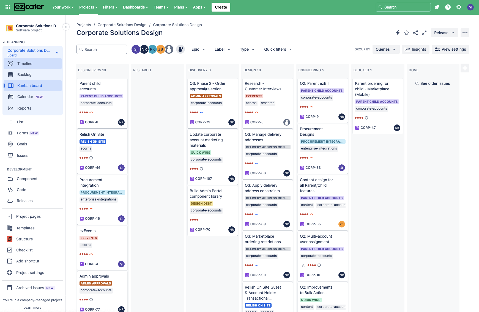Click the Structure icon in sidebar
Screen dimensions: 479x312
(10, 239)
